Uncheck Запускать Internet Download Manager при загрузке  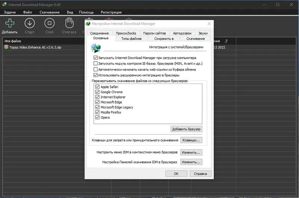(96, 58)
